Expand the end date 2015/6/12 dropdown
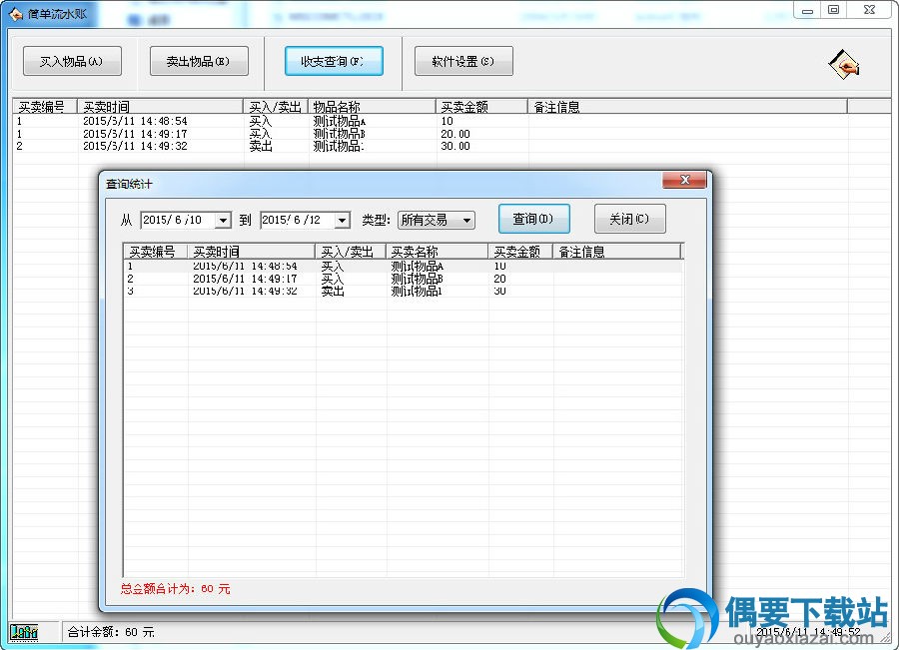The image size is (899, 650). 343,220
